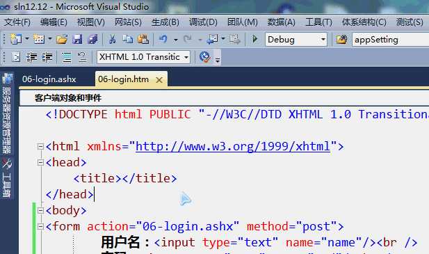The height and width of the screenshot is (254, 429).
Task: Click the Open File folder icon
Action: pyautogui.click(x=62, y=40)
